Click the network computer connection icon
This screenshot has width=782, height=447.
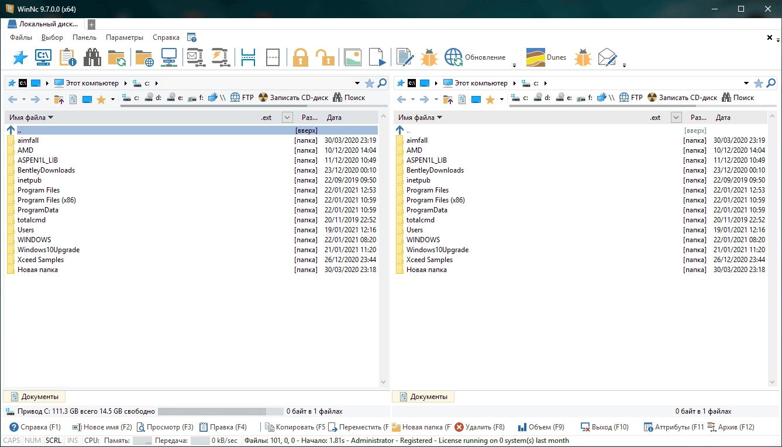pos(169,57)
